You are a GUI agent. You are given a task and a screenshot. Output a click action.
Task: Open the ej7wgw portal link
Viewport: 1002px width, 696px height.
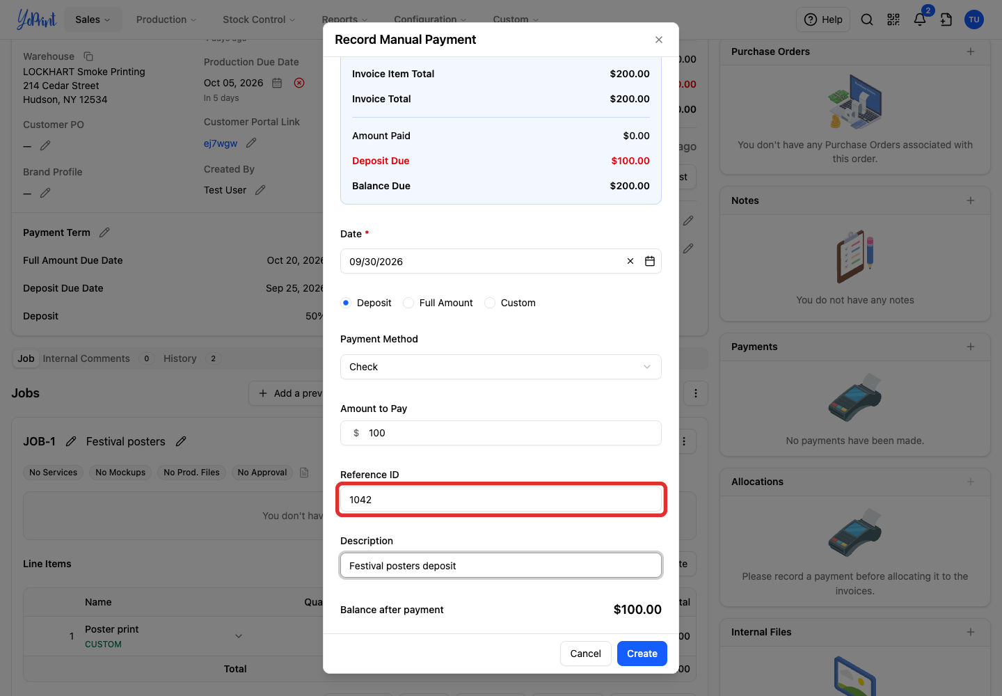pyautogui.click(x=221, y=143)
